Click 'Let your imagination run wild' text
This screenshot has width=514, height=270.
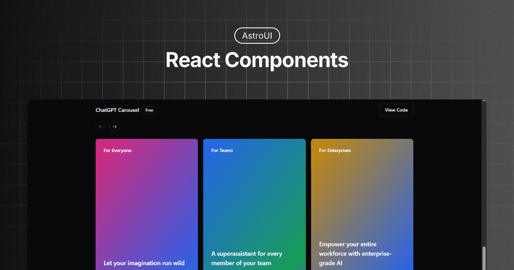144,263
